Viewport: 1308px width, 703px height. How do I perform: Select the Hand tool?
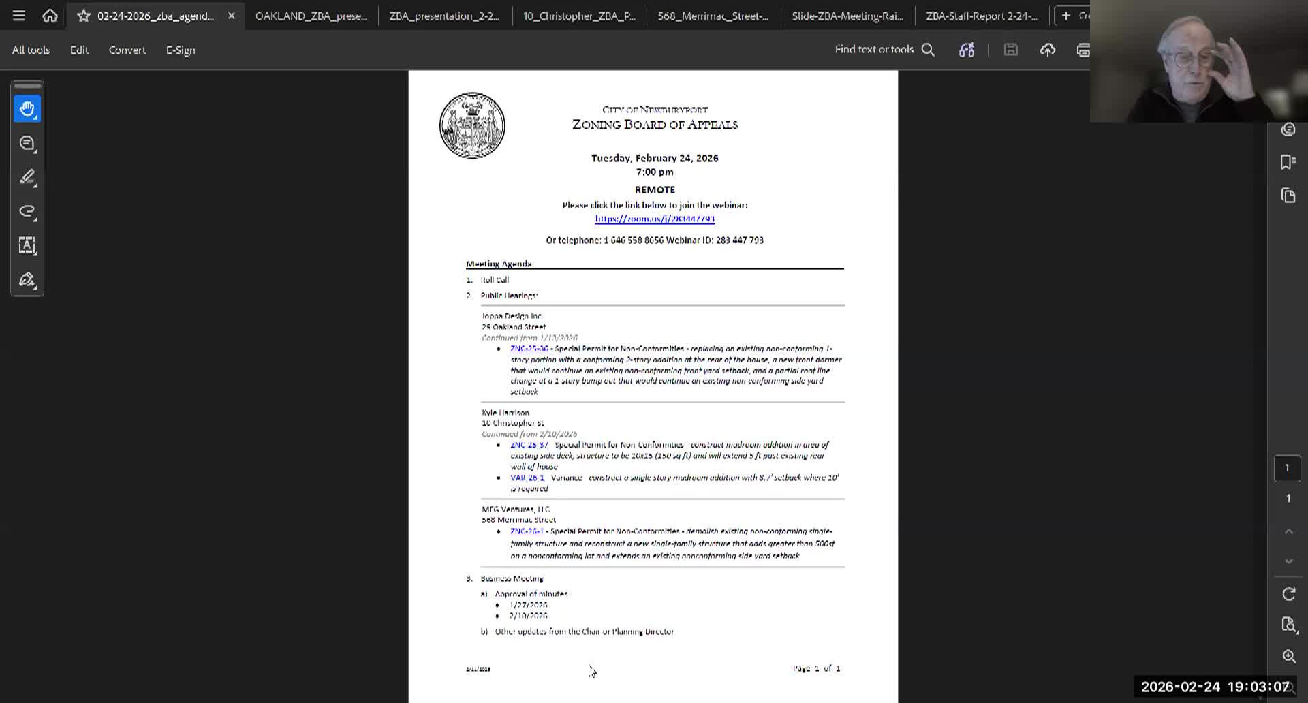[26, 108]
